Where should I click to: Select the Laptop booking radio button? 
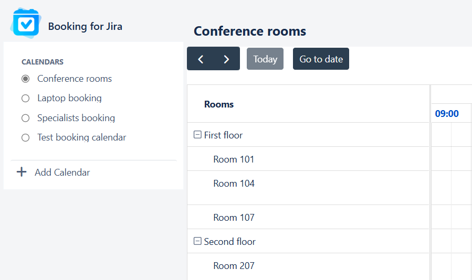25,98
